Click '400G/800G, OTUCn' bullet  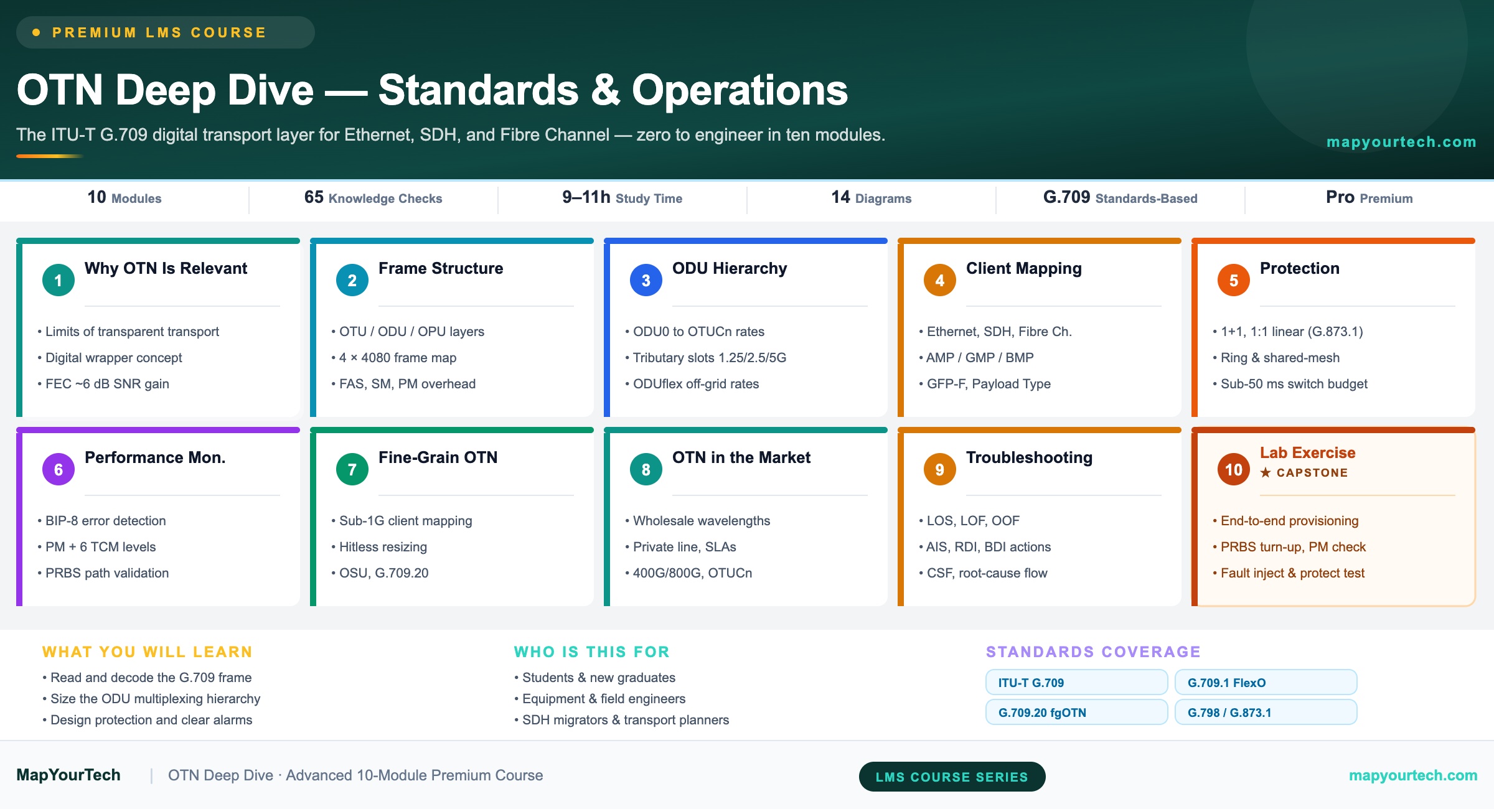pyautogui.click(x=688, y=573)
